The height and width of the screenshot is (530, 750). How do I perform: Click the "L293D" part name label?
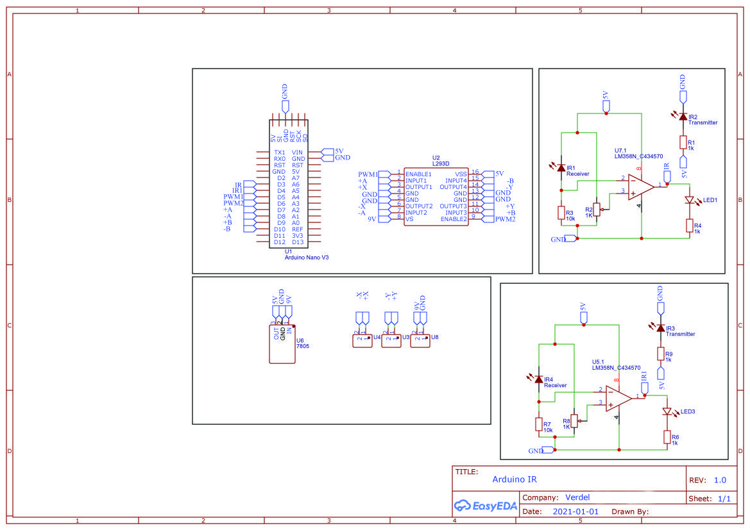pyautogui.click(x=441, y=163)
